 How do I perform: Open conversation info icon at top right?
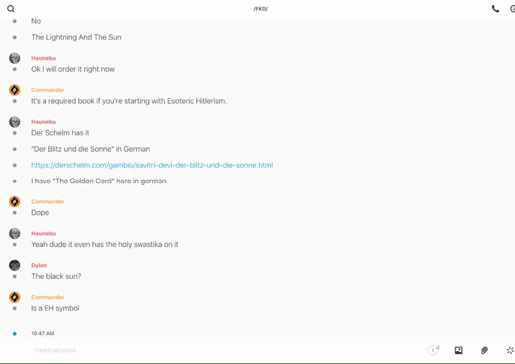[512, 9]
